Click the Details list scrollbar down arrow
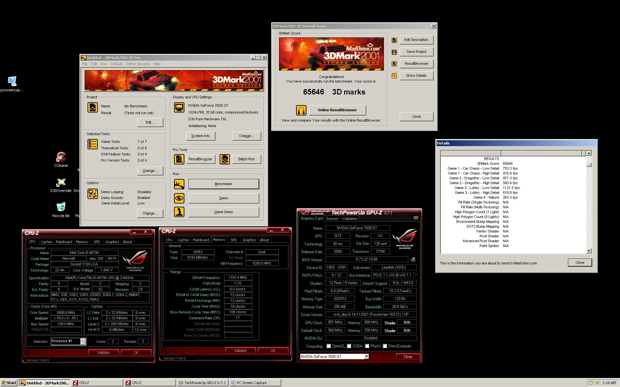This screenshot has height=387, width=620. [x=589, y=251]
